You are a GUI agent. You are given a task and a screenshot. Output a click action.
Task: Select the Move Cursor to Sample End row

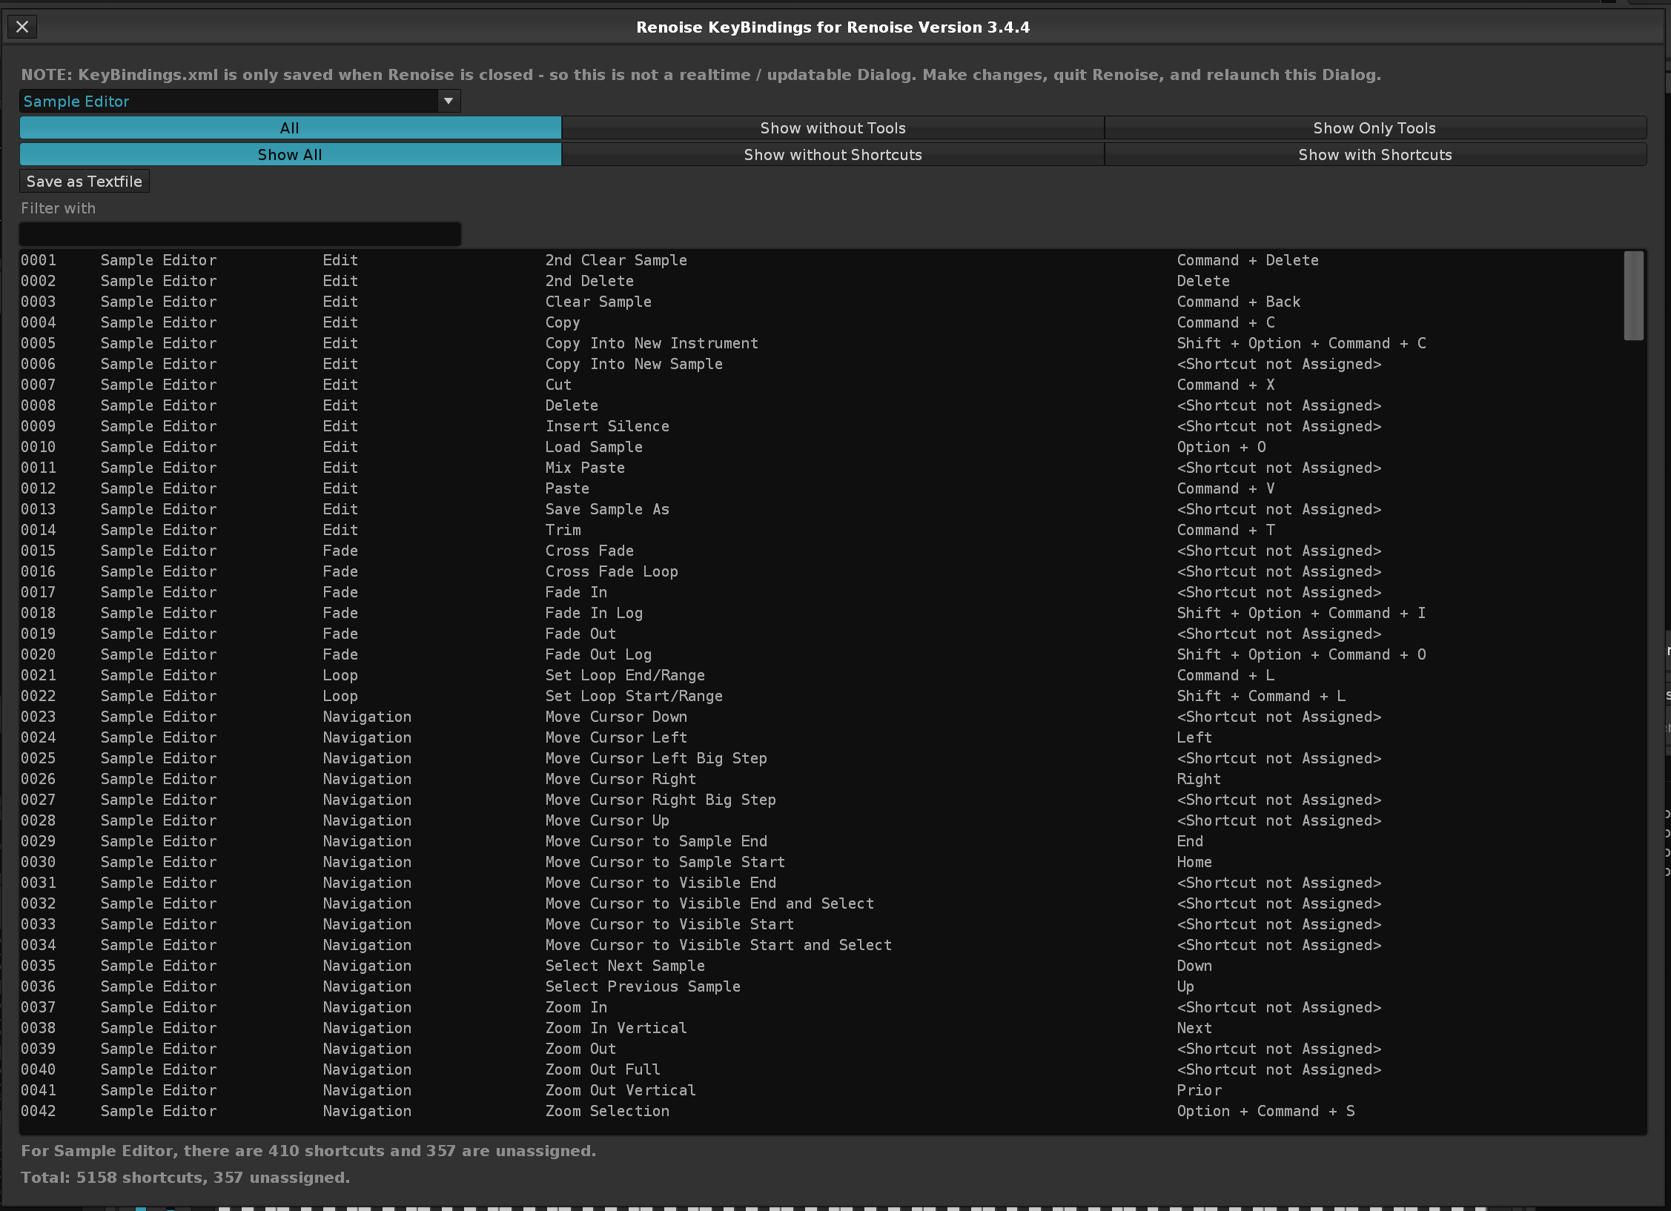(x=655, y=841)
